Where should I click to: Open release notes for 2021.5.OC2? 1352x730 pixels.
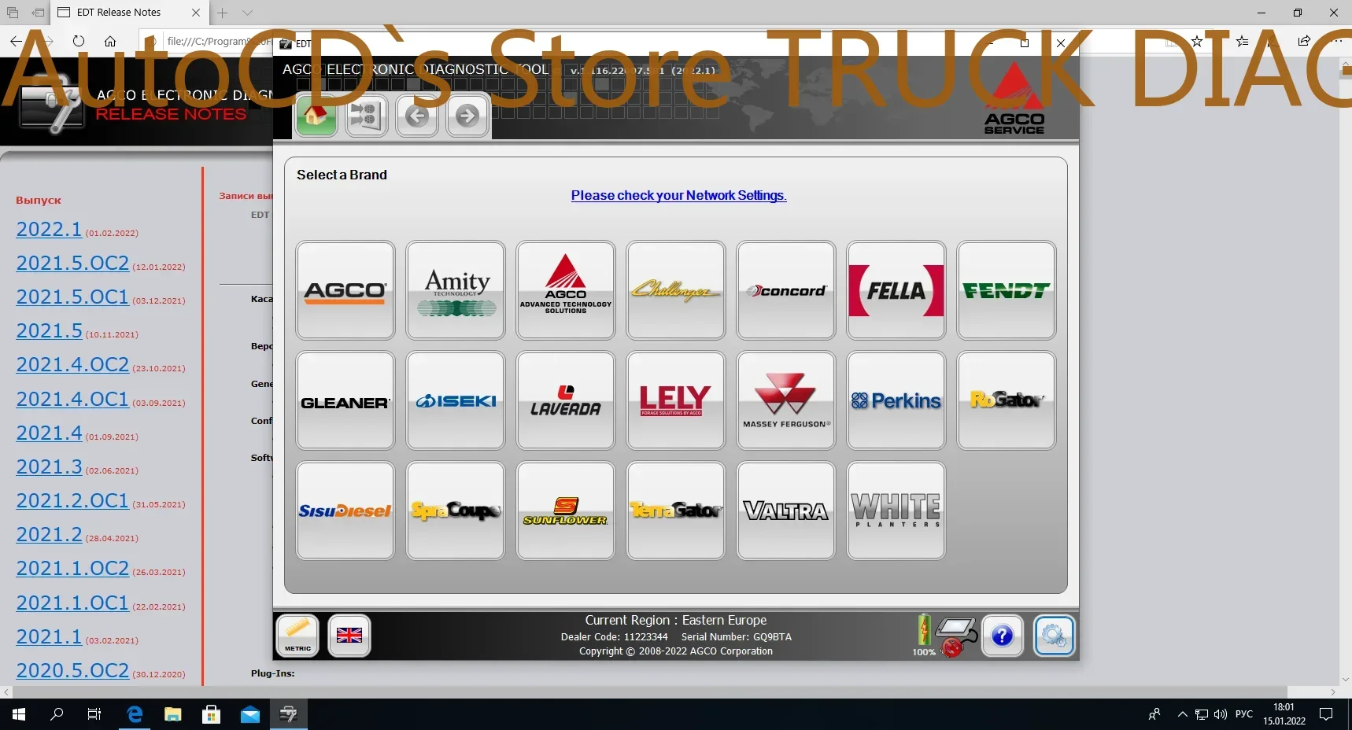click(72, 263)
